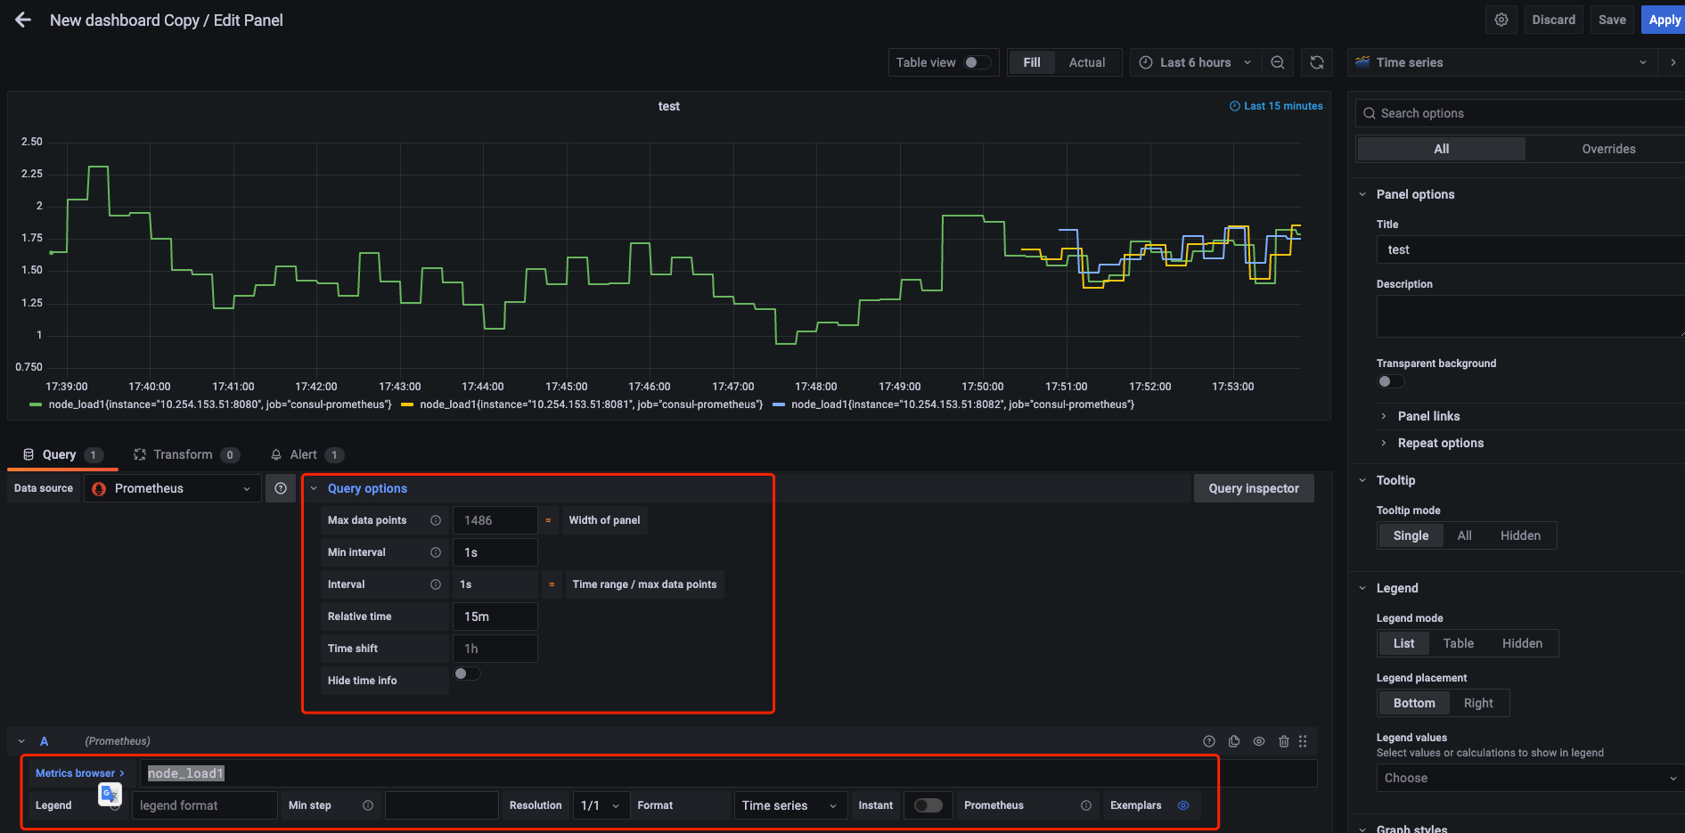Image resolution: width=1685 pixels, height=833 pixels.
Task: Grab query A's drag handle
Action: pos(1303,741)
